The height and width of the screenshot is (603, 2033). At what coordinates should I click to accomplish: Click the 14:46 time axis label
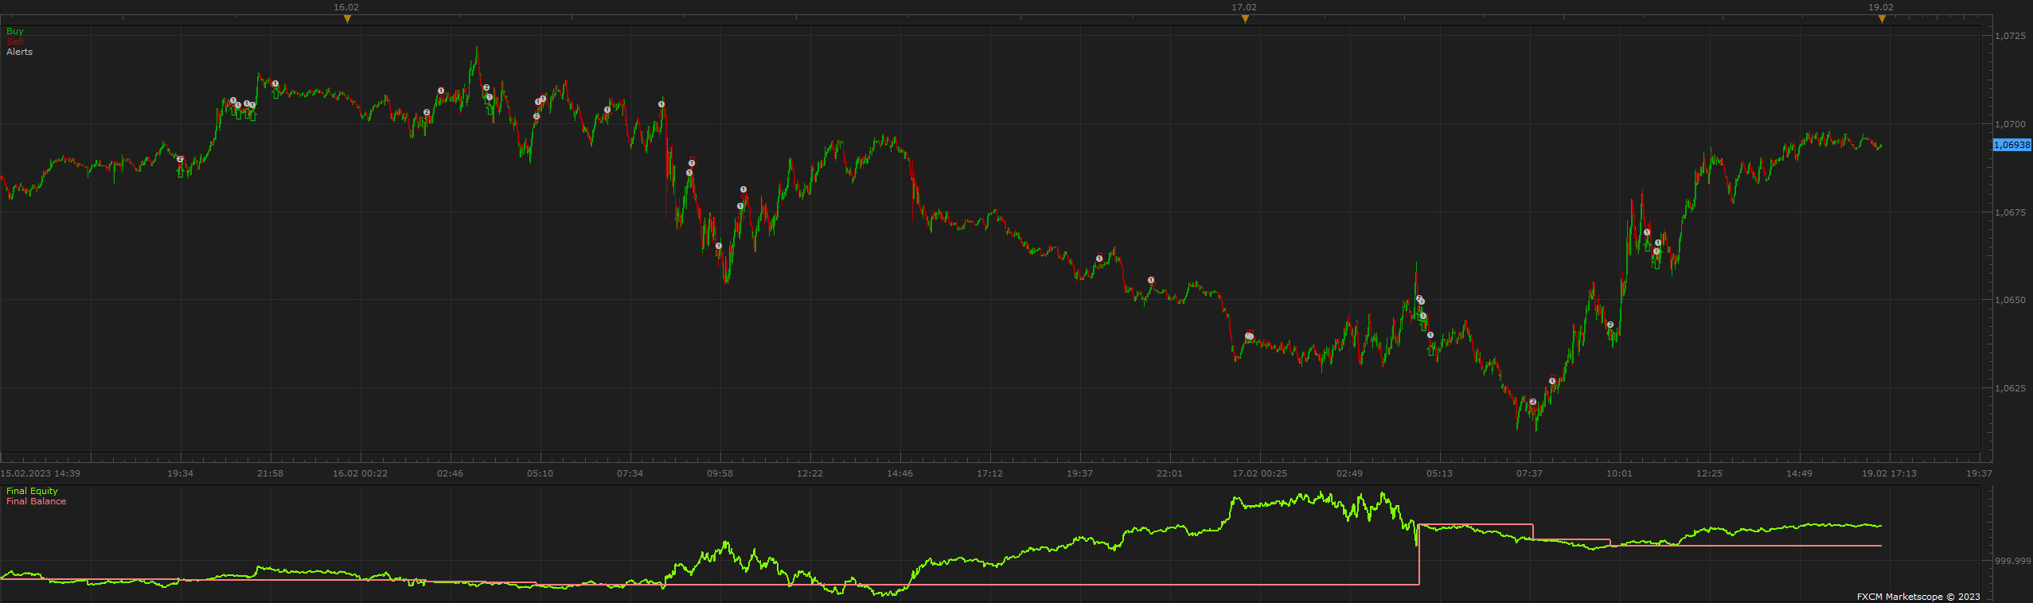[899, 473]
